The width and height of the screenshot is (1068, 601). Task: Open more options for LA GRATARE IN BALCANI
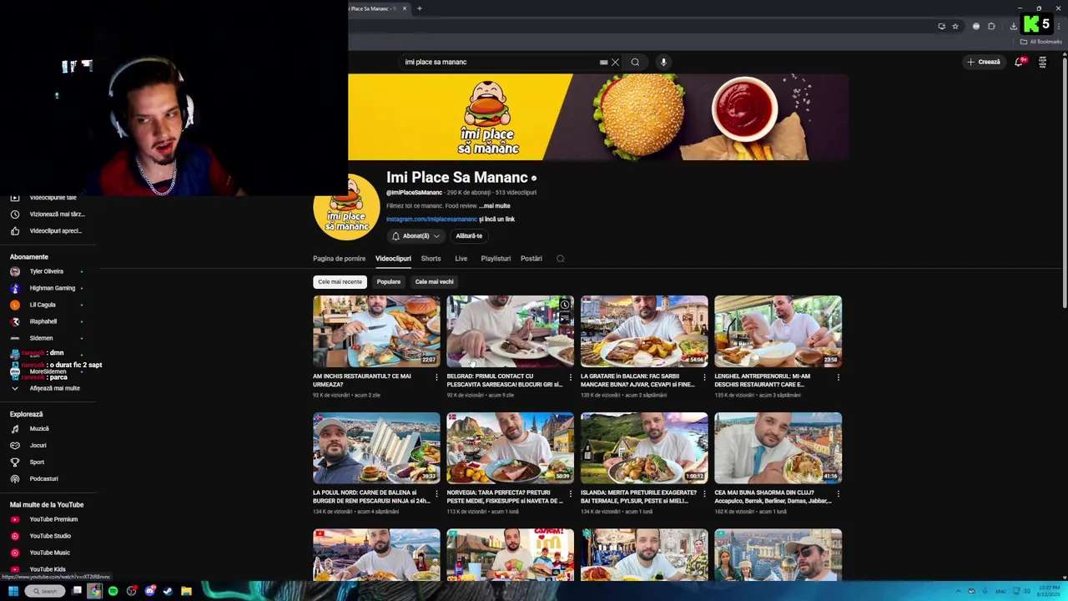704,377
